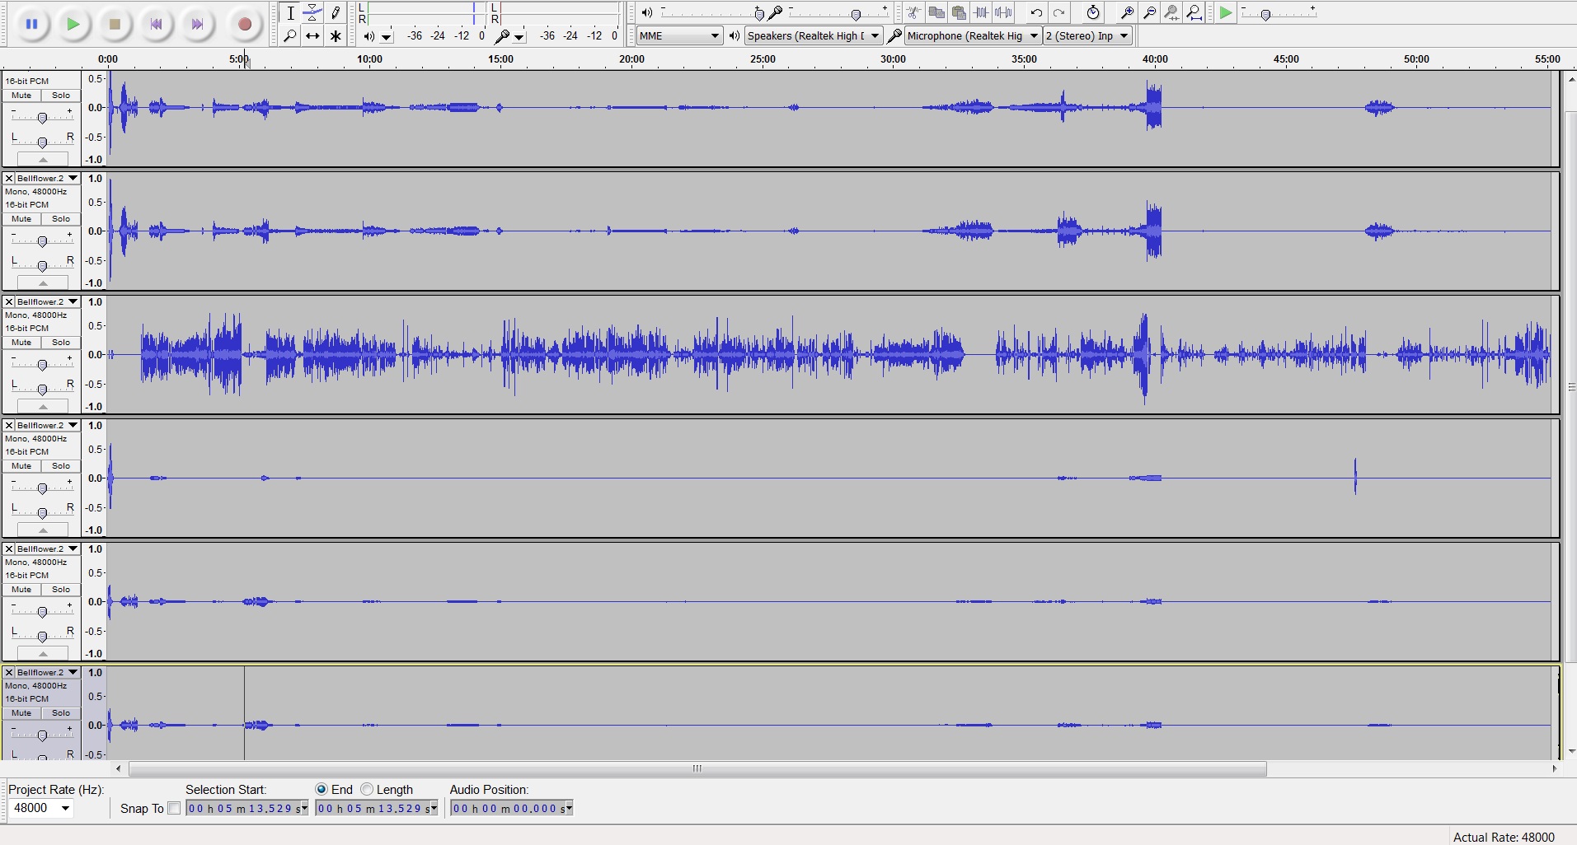Viewport: 1577px width, 845px height.
Task: Click the Zoom Out magnifier with minus
Action: coord(1149,12)
